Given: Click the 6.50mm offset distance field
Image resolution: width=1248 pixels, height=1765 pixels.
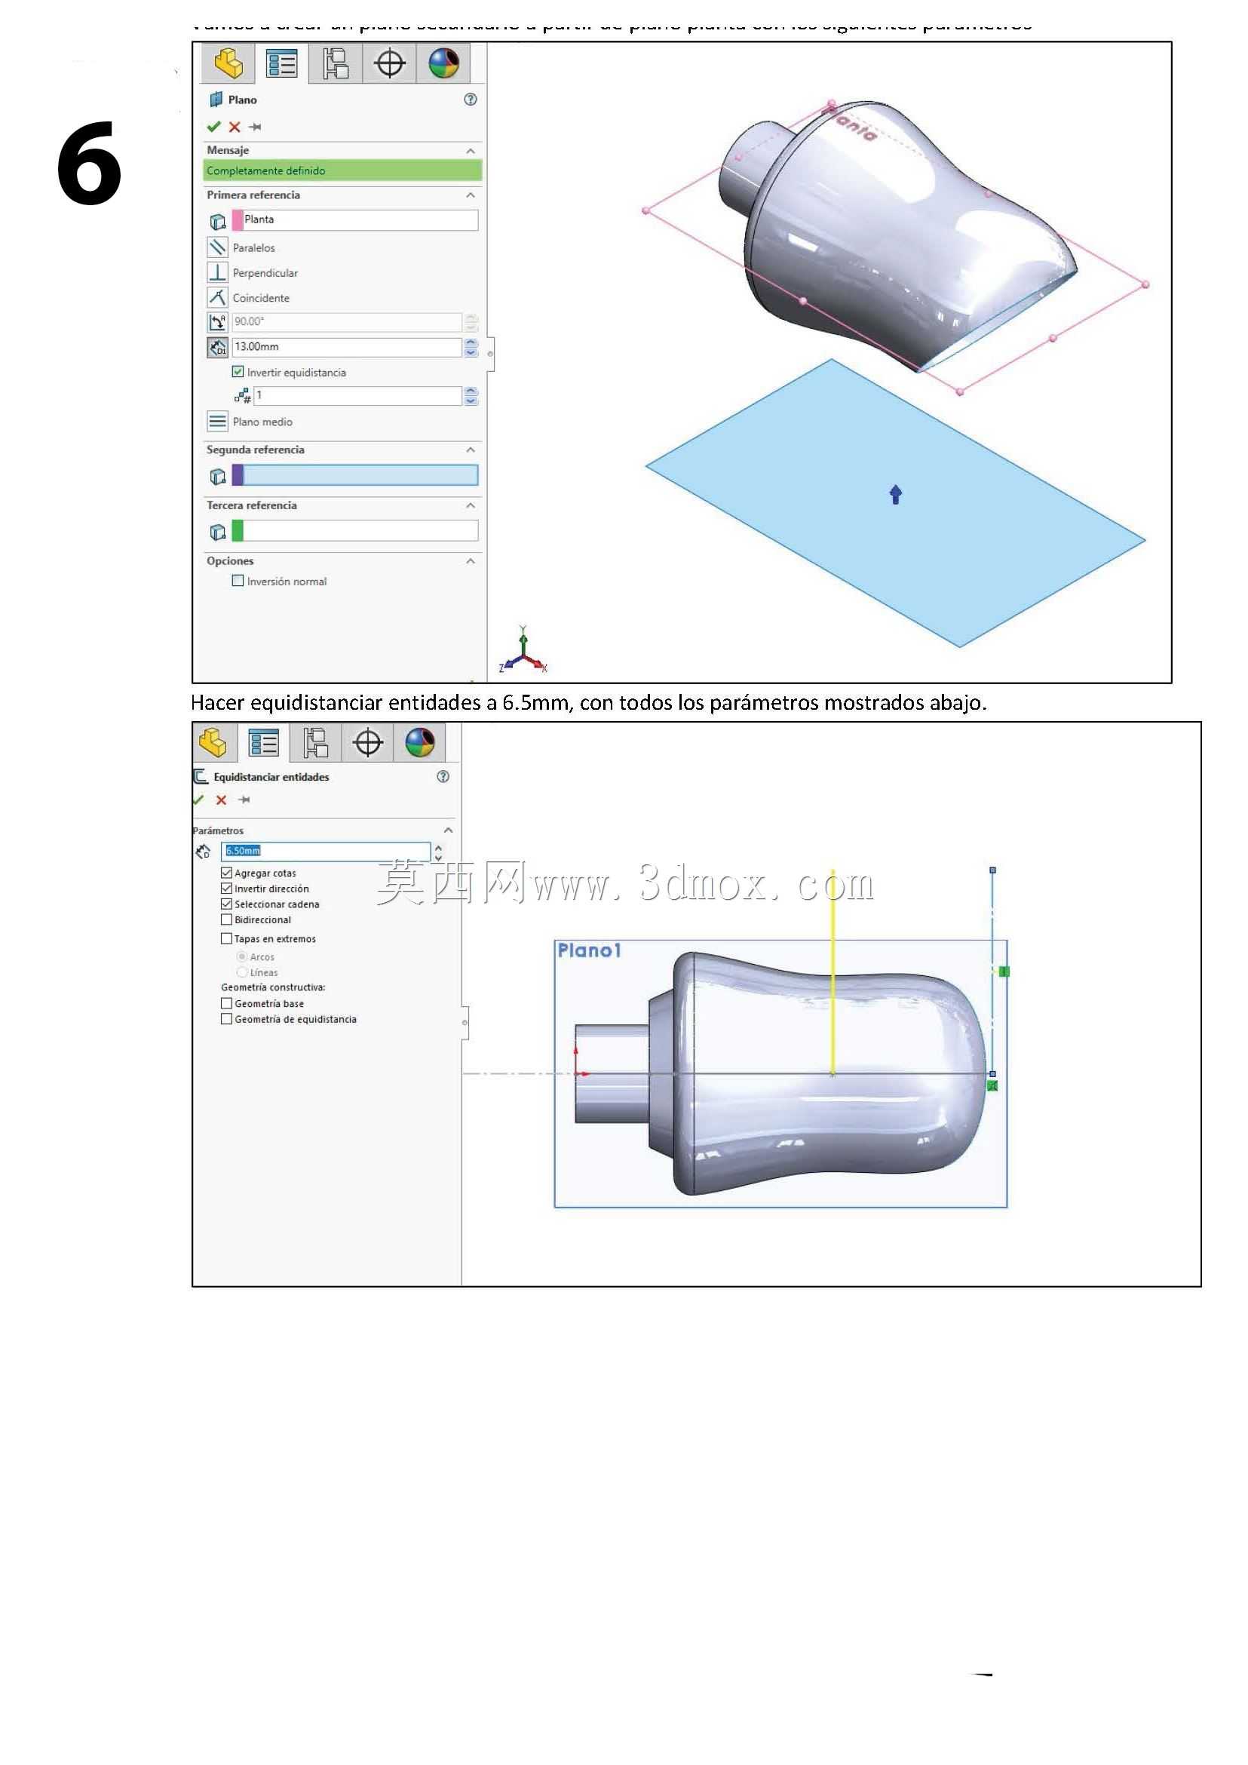Looking at the screenshot, I should click(x=326, y=851).
